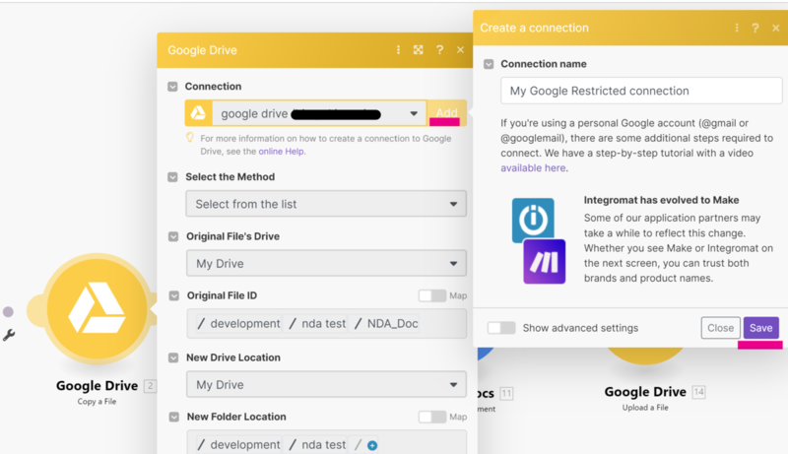Click the blue Integromat logo

tap(533, 220)
